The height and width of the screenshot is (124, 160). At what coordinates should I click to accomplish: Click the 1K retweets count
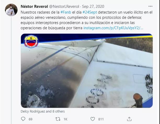pyautogui.click(x=65, y=119)
